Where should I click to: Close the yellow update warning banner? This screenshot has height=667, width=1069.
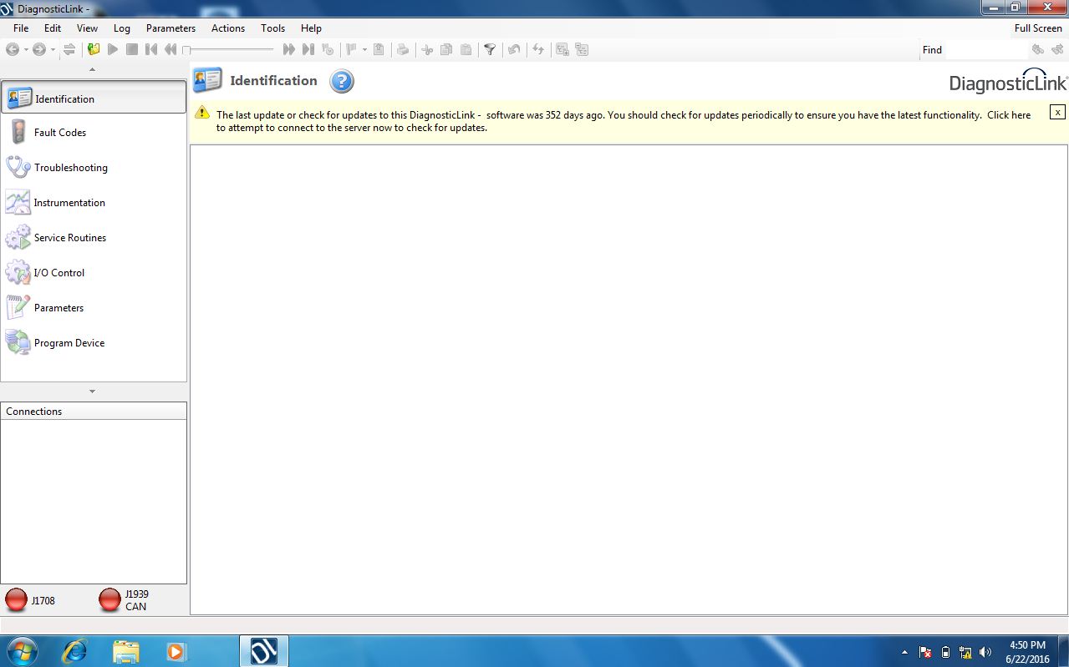(1057, 112)
